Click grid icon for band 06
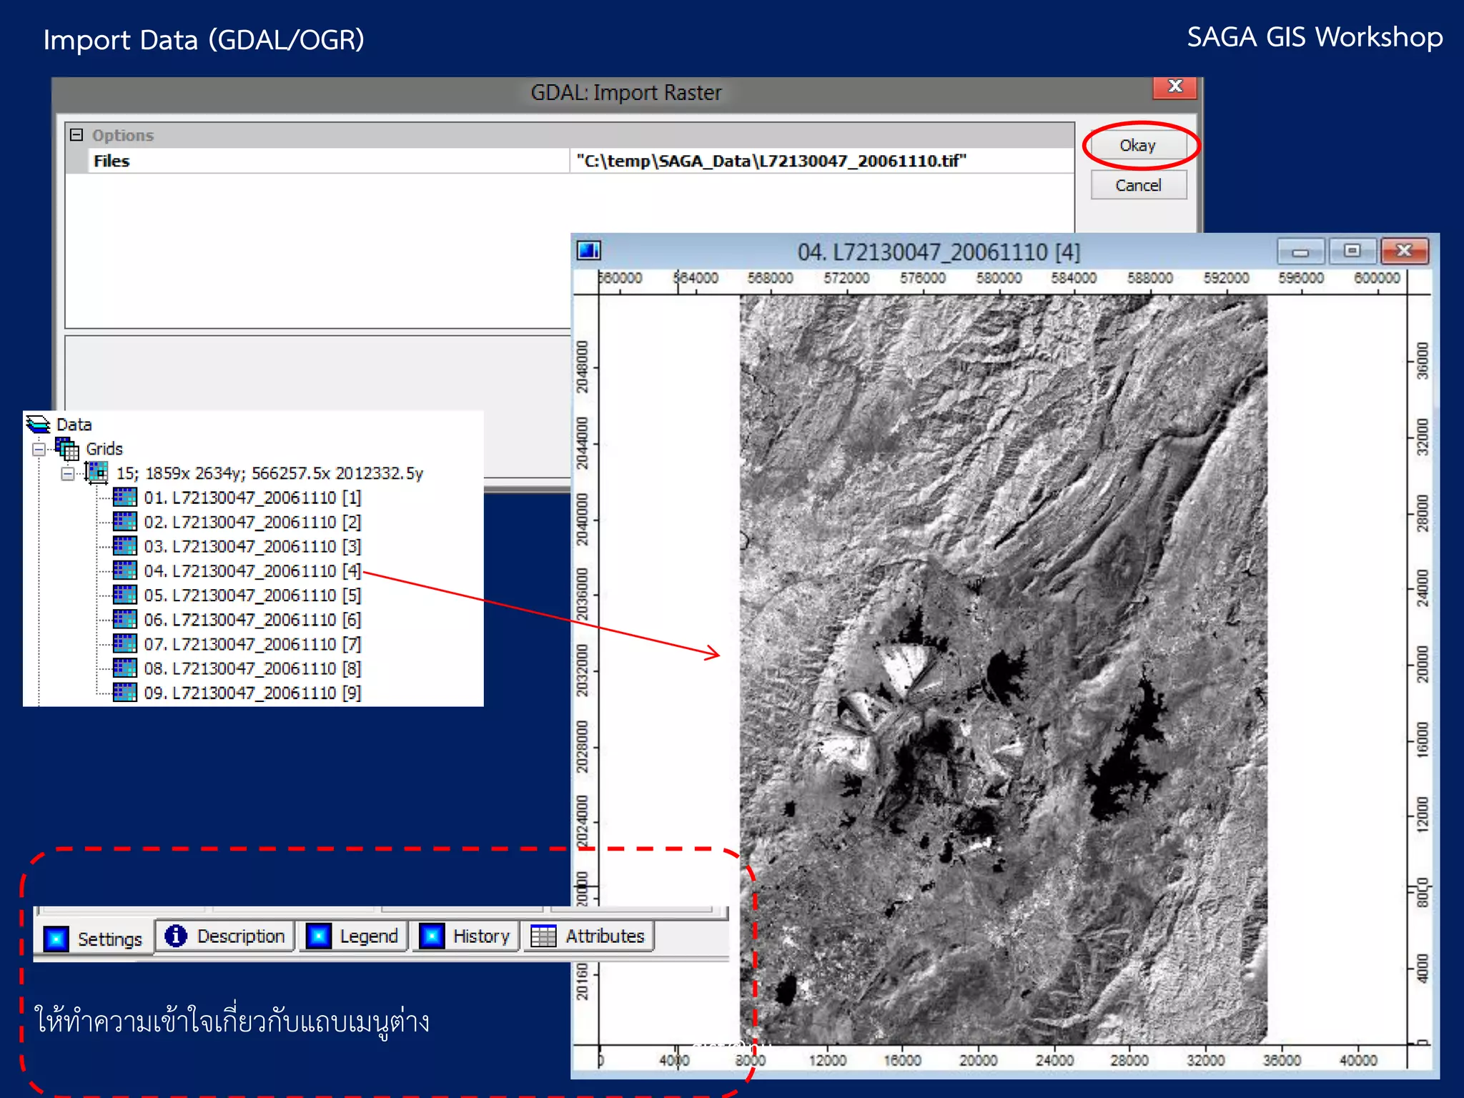Screen dimensions: 1464x1098 click(125, 618)
